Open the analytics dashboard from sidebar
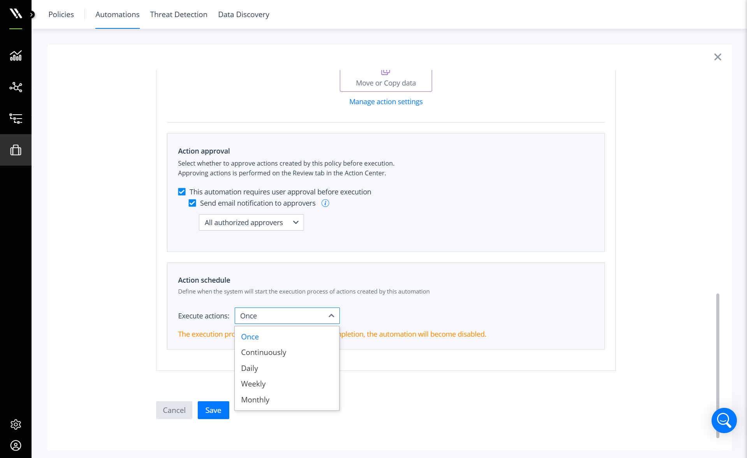The width and height of the screenshot is (747, 458). 16,56
